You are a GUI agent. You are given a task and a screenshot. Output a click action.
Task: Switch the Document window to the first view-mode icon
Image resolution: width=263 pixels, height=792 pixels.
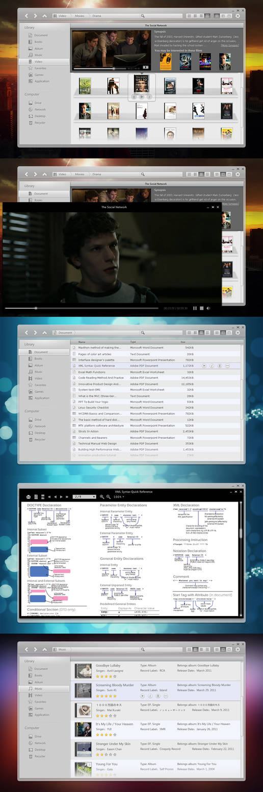(x=189, y=333)
